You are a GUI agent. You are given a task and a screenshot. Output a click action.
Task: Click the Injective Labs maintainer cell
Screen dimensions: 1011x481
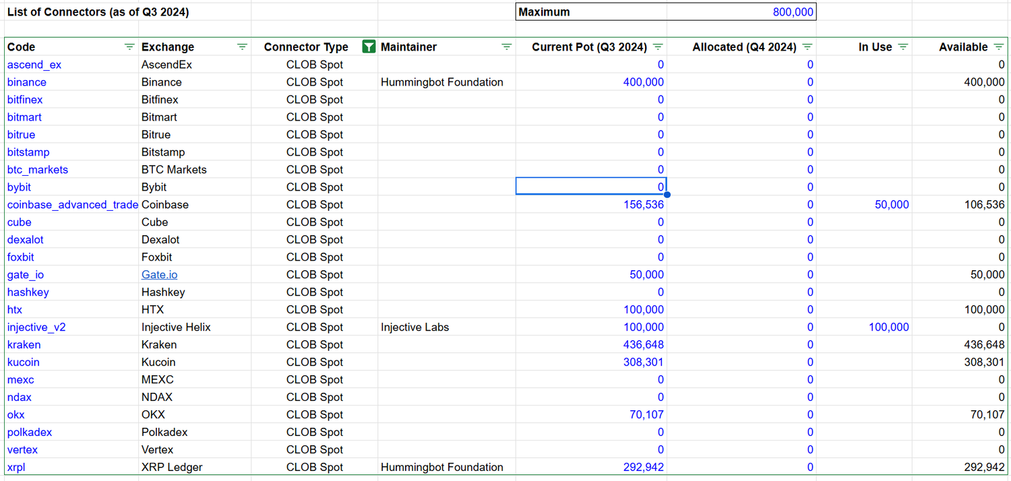(x=415, y=327)
